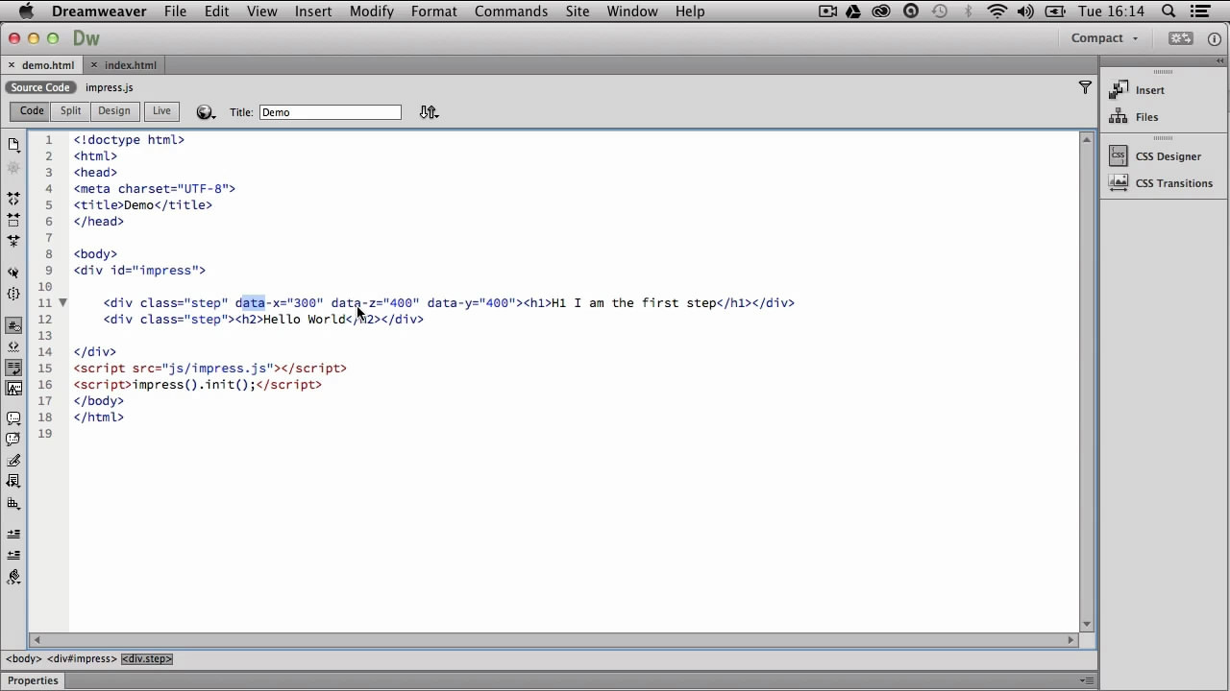
Task: Open the Insert menu
Action: pos(313,12)
